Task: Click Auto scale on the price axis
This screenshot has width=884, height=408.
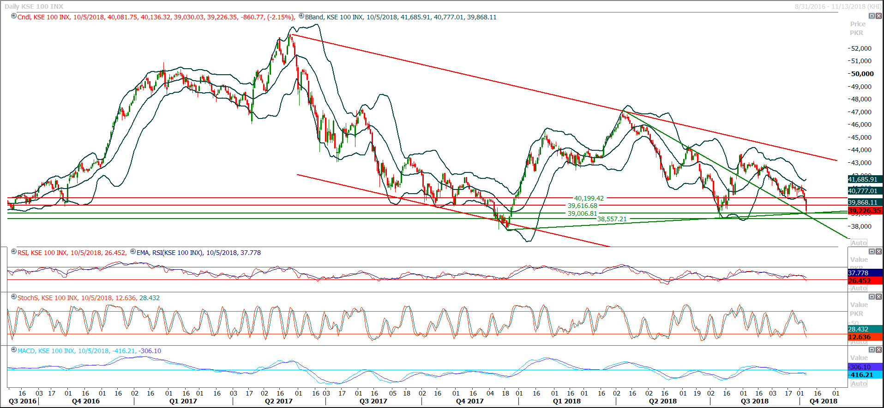Action: [859, 243]
